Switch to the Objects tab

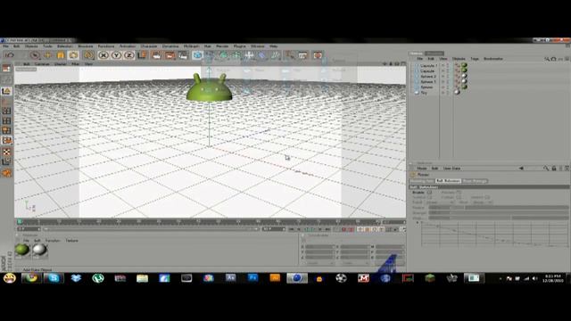click(416, 53)
